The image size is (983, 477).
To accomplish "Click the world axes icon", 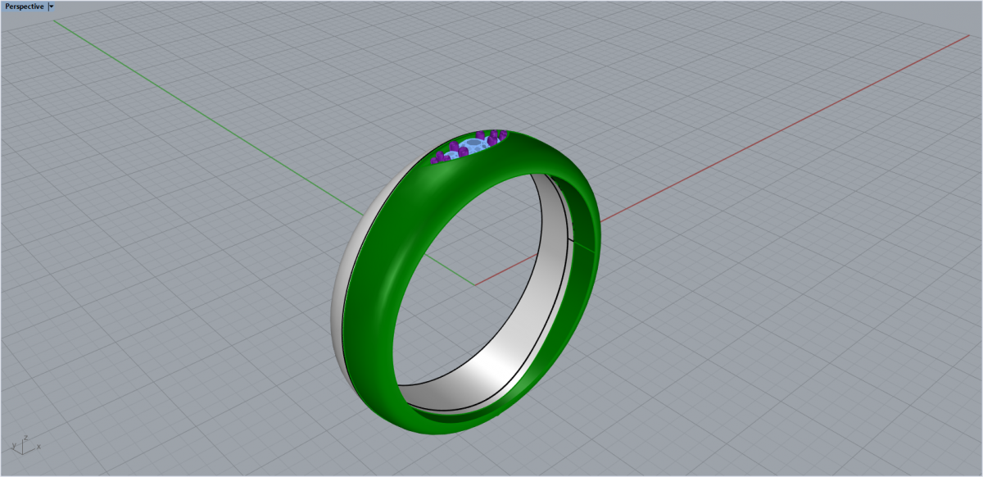I will tap(26, 443).
